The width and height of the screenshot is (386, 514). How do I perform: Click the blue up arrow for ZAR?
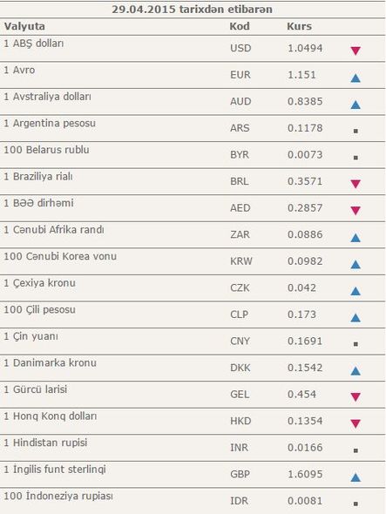(356, 237)
